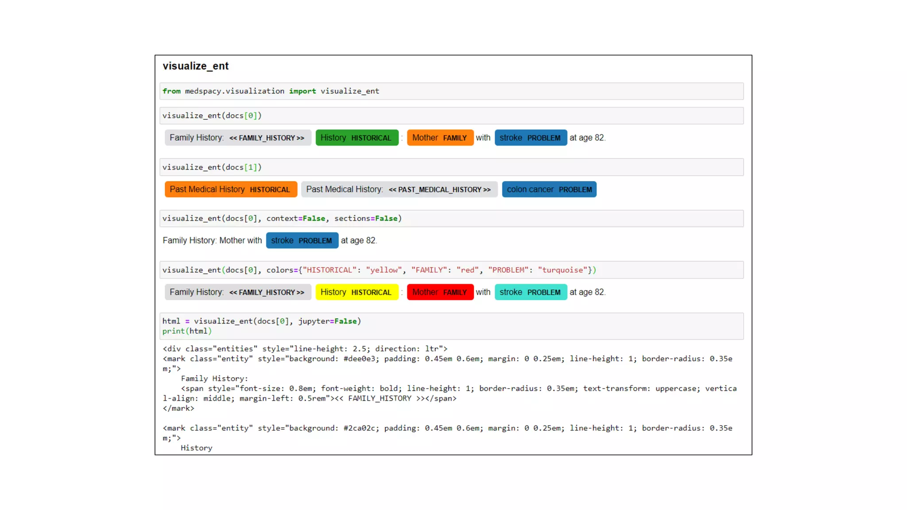
Task: Click the gray PAST_MEDICAL_HISTORY section label
Action: click(399, 189)
